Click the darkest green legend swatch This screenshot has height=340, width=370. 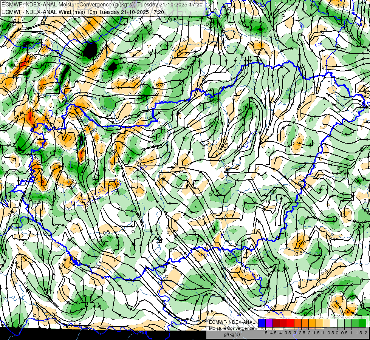click(362, 323)
